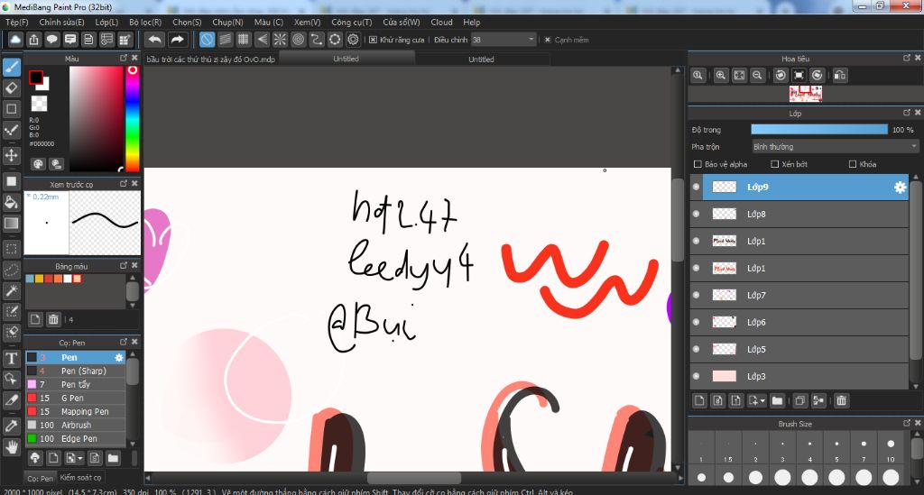This screenshot has height=495, width=924.
Task: Enable the Xén bớt checkbox
Action: pyautogui.click(x=775, y=164)
